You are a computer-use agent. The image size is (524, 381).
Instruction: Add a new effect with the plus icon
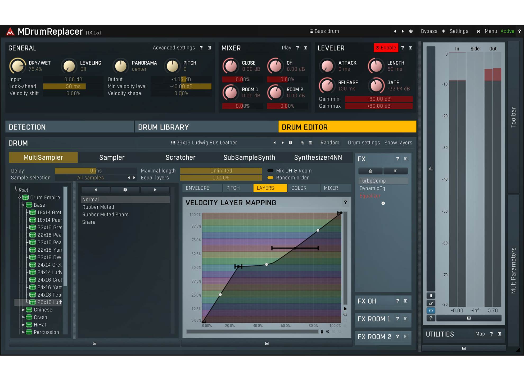383,203
